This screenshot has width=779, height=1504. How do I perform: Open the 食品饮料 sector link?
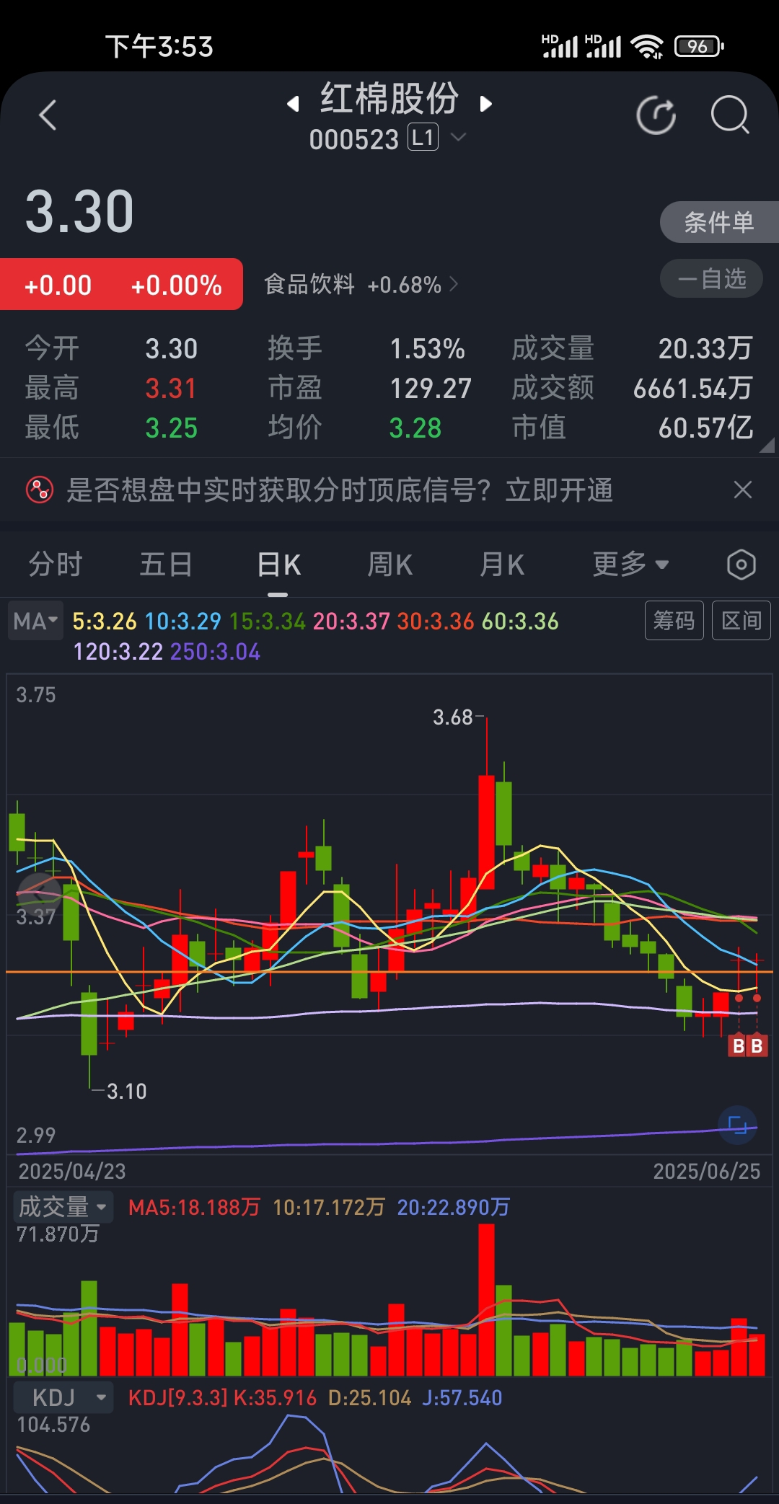(361, 285)
